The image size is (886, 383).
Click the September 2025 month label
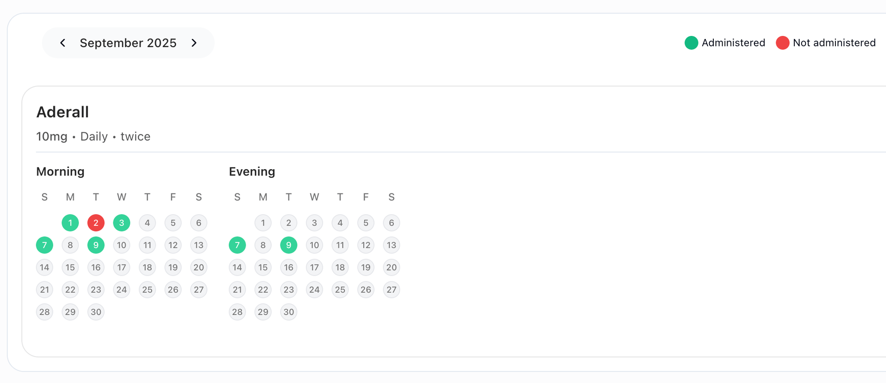coord(128,43)
